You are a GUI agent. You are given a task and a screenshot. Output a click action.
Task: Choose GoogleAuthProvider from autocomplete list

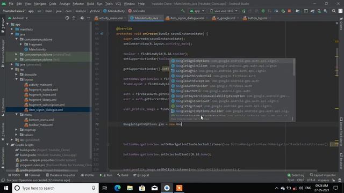[x=232, y=86]
